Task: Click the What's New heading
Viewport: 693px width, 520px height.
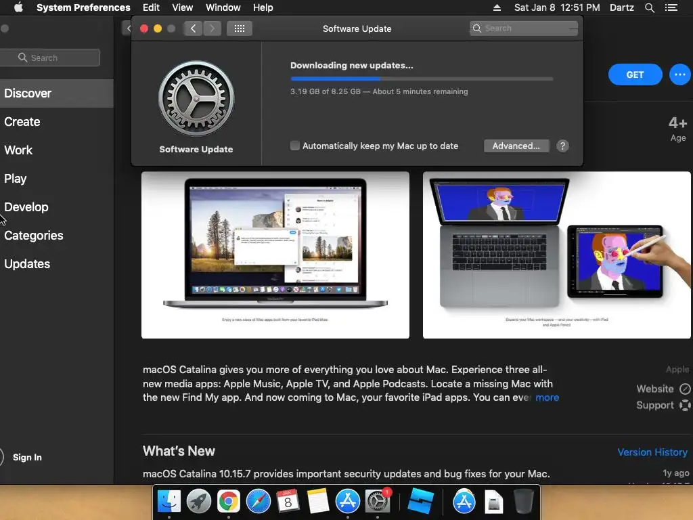Action: point(179,451)
